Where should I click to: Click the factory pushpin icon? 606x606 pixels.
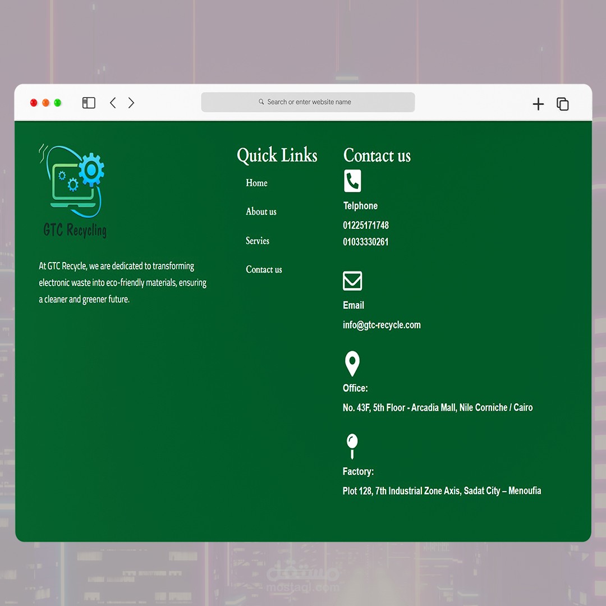[352, 447]
